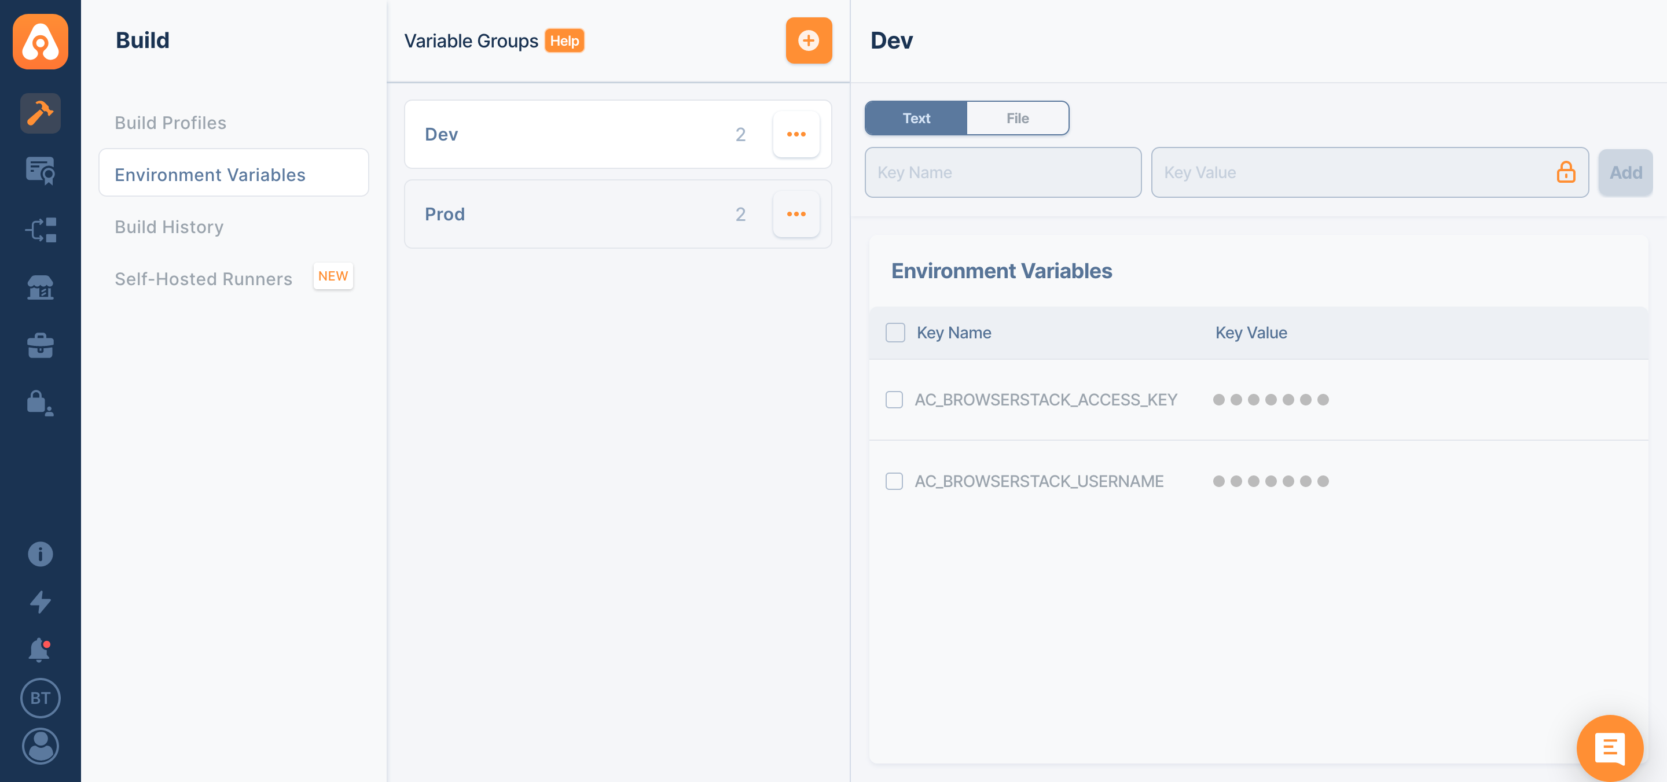Open the Store Submit shop icon
The height and width of the screenshot is (782, 1667).
point(40,287)
